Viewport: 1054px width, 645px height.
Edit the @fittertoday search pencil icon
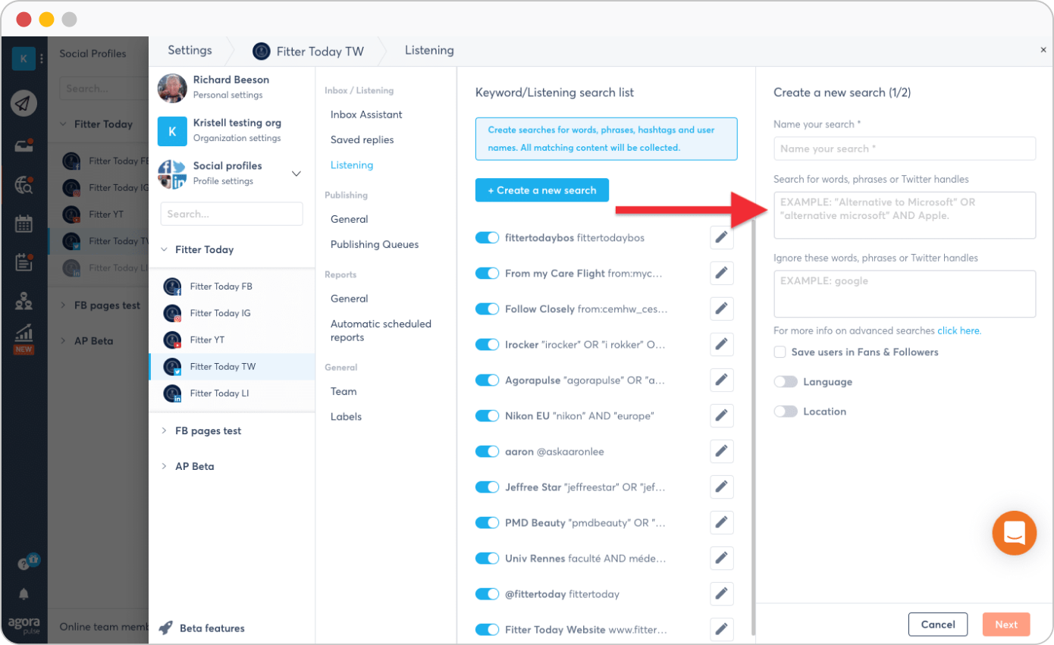point(722,594)
